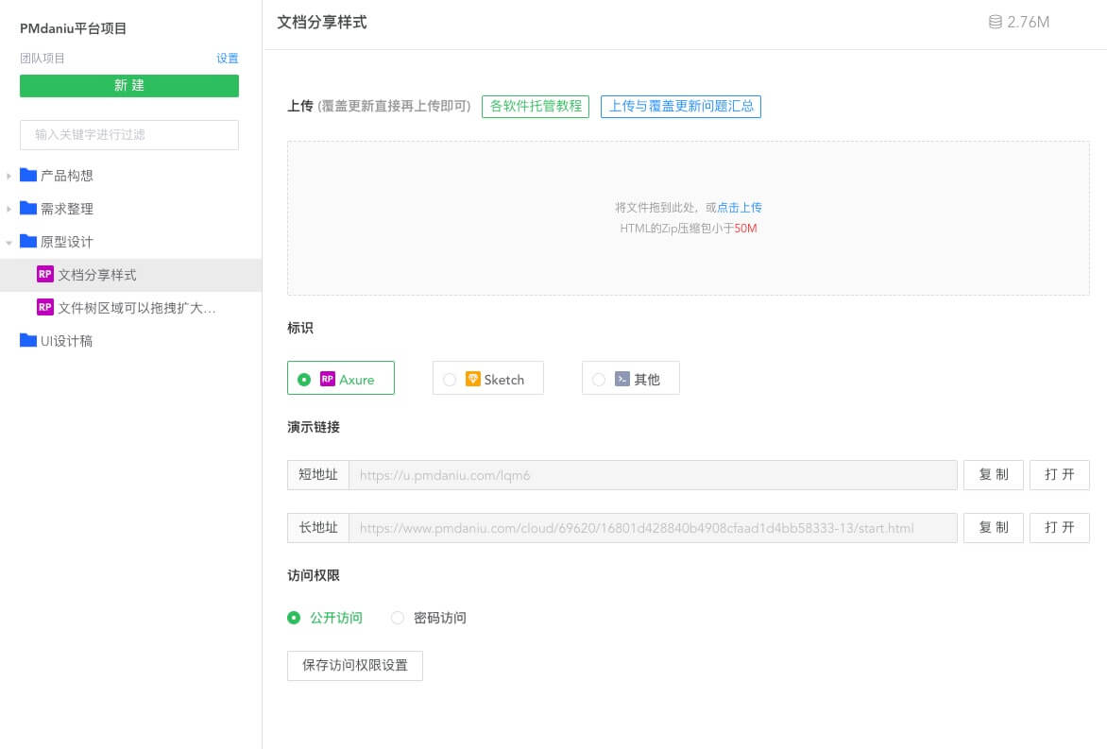The width and height of the screenshot is (1107, 749).
Task: Click the storage database icon near 2.76M
Action: (x=995, y=22)
